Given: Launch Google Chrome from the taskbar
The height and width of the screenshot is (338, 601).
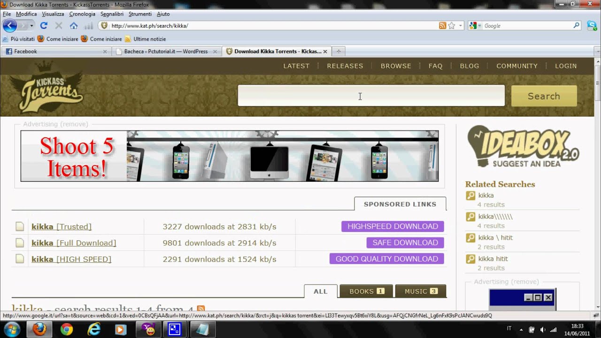Looking at the screenshot, I should (x=66, y=330).
